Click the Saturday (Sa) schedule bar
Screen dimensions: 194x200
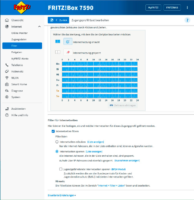(100, 91)
